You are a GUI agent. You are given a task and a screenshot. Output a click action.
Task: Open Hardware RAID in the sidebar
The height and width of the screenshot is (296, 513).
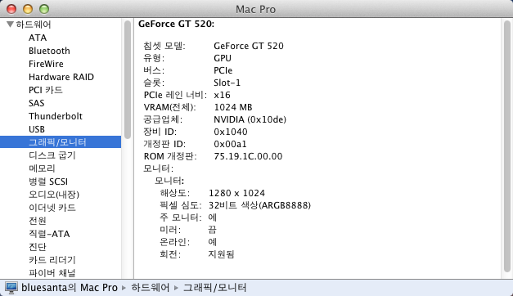(x=61, y=77)
